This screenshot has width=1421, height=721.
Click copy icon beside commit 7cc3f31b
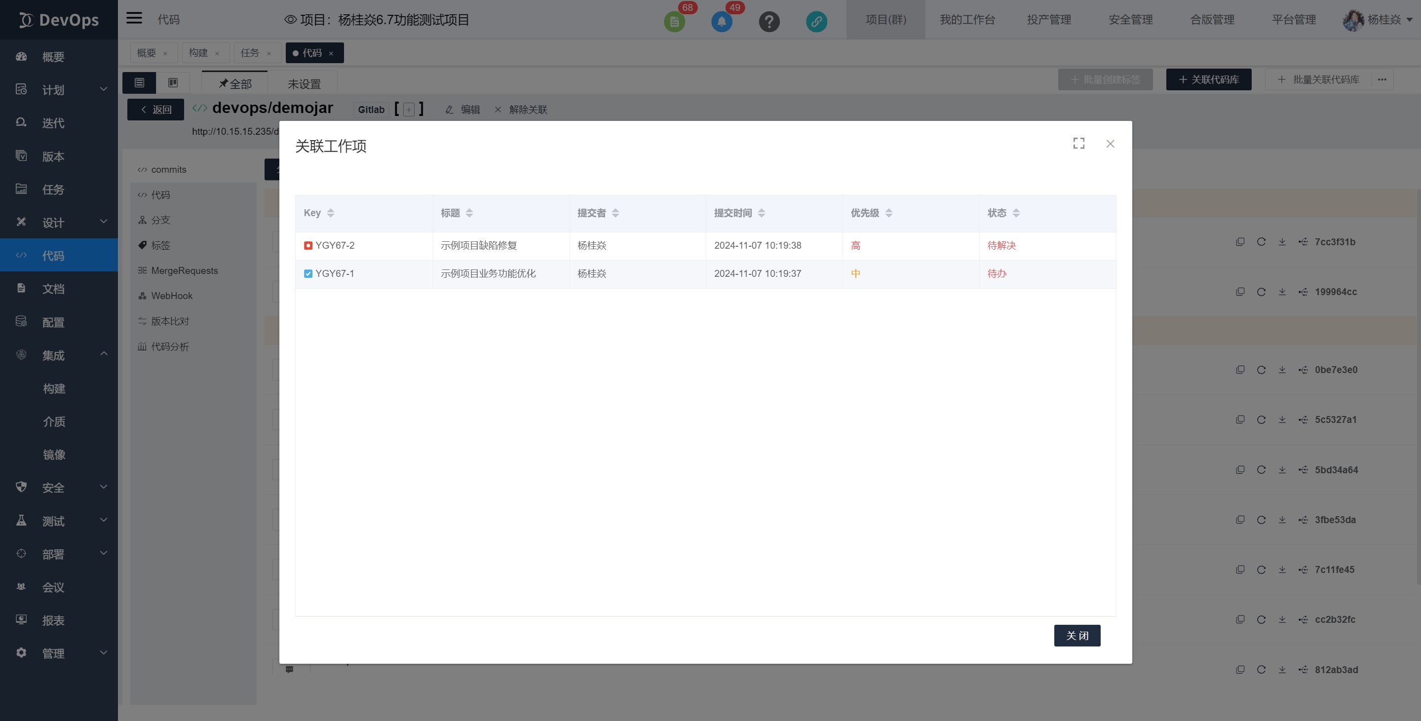1240,242
